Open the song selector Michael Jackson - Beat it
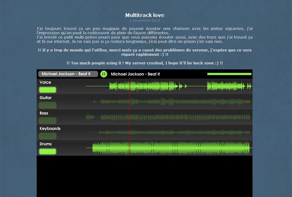The height and width of the screenshot is (197, 292). [x=68, y=74]
